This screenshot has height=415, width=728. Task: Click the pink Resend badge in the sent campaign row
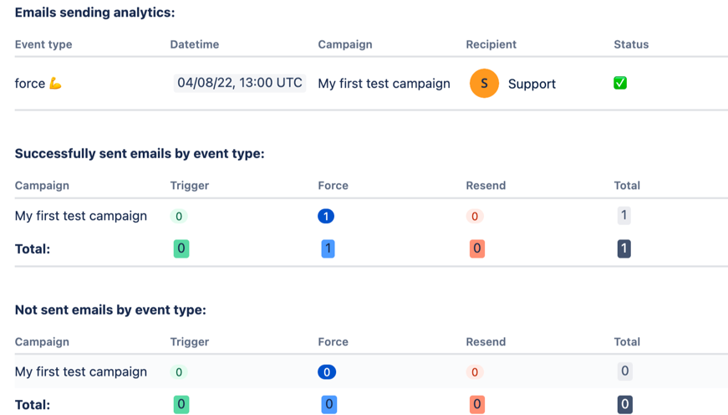click(475, 216)
